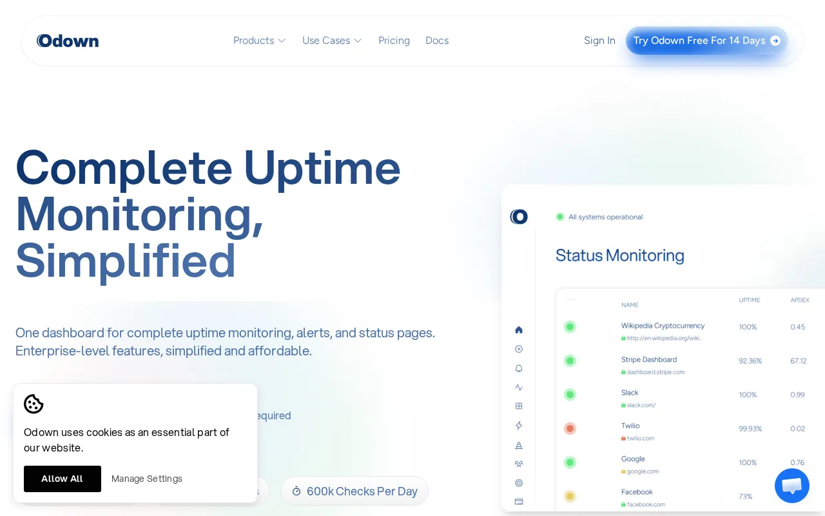Click green status dot for Stripe Dashboard
Screen dimensions: 825x516
pyautogui.click(x=570, y=361)
